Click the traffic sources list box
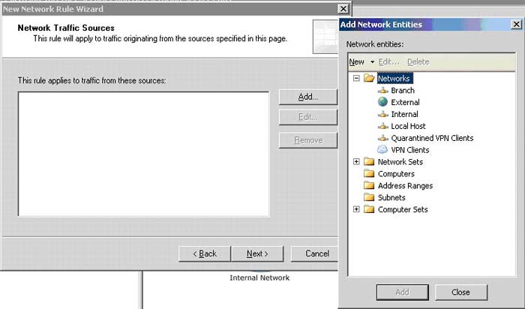Viewport: 525px width, 309px height. (144, 154)
